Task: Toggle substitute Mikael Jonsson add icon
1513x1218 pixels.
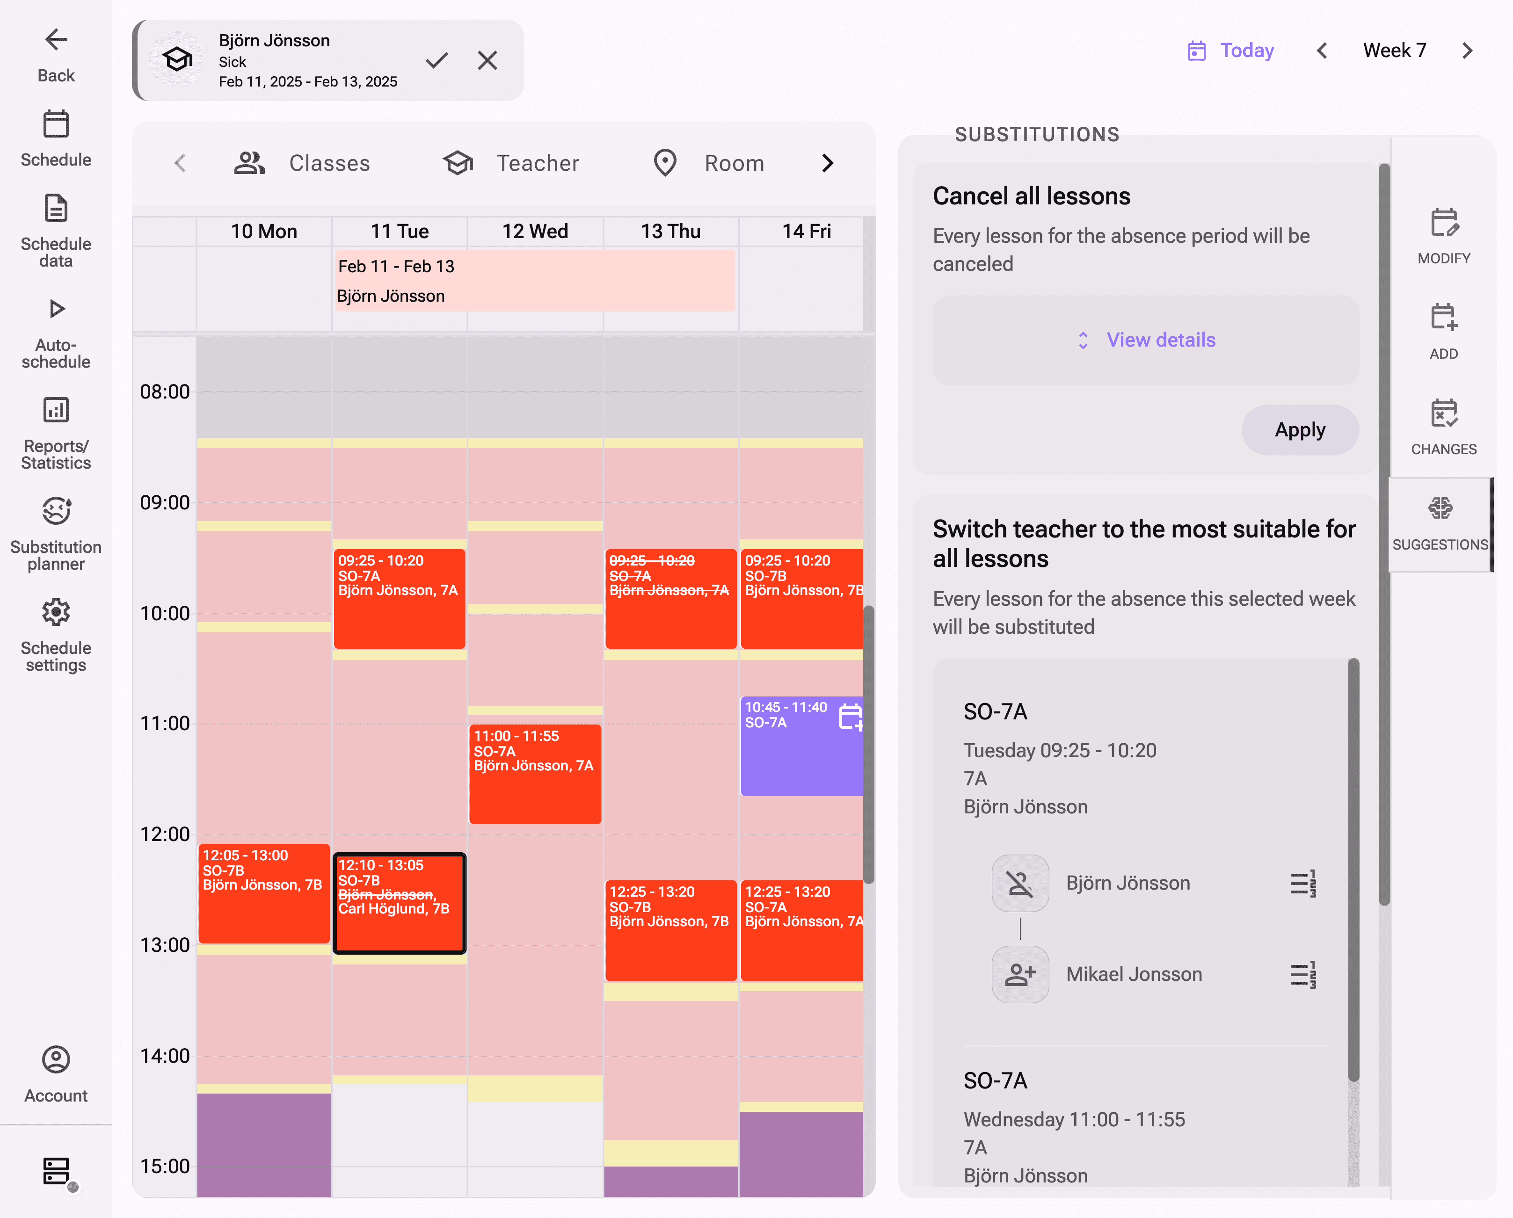Action: [x=1020, y=975]
